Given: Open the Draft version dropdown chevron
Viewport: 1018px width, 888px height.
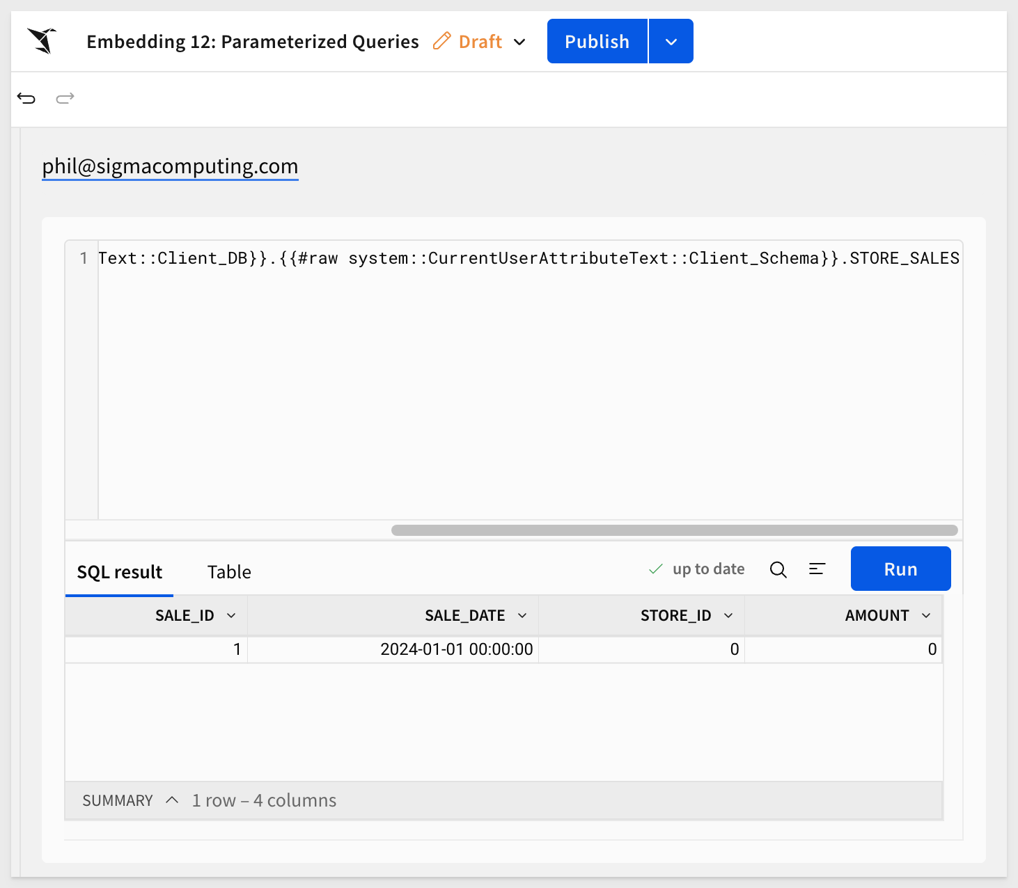Looking at the screenshot, I should 519,42.
